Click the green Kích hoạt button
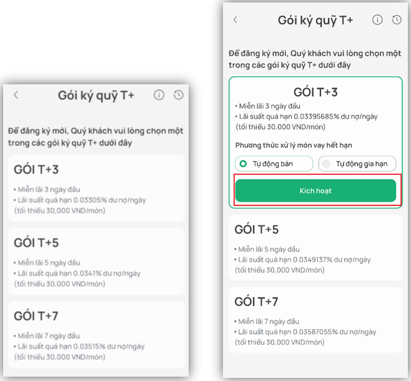 315,190
